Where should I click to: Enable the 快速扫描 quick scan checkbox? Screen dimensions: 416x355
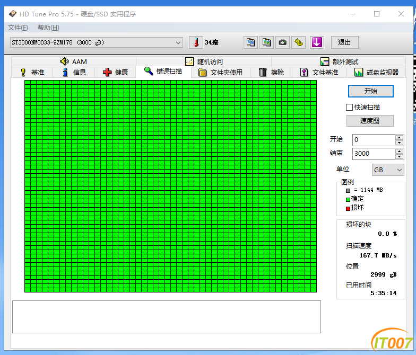pyautogui.click(x=349, y=107)
